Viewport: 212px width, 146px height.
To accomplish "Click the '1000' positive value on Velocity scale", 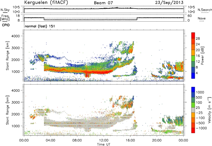I will click(x=200, y=92).
